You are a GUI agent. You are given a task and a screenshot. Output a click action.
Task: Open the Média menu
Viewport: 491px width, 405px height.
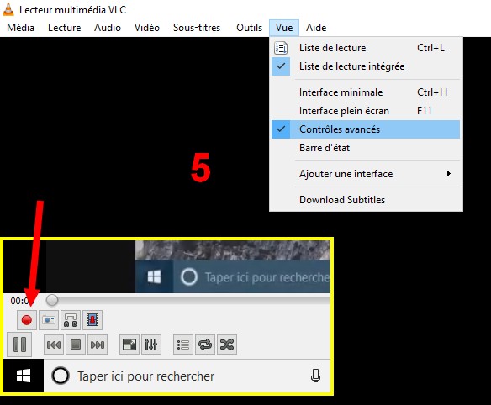pos(21,28)
